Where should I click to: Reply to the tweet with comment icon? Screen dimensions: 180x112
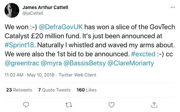pos(26,105)
